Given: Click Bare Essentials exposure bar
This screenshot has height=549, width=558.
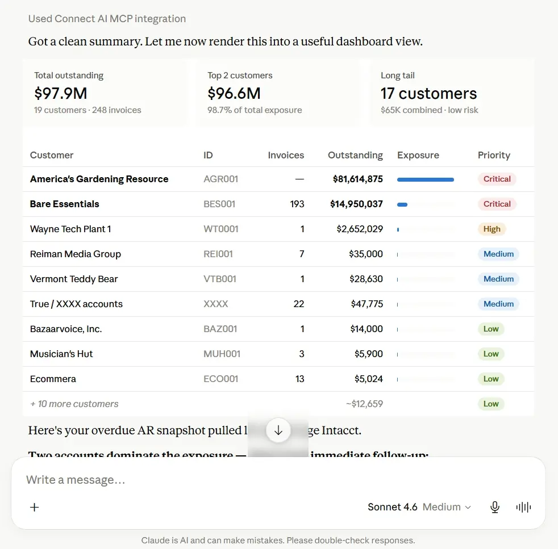Looking at the screenshot, I should point(402,204).
